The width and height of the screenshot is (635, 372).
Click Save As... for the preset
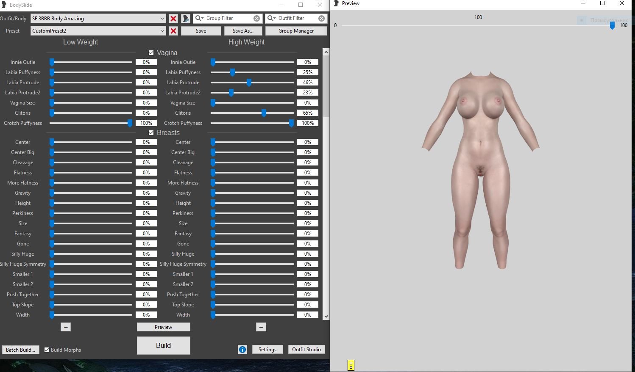pos(243,31)
